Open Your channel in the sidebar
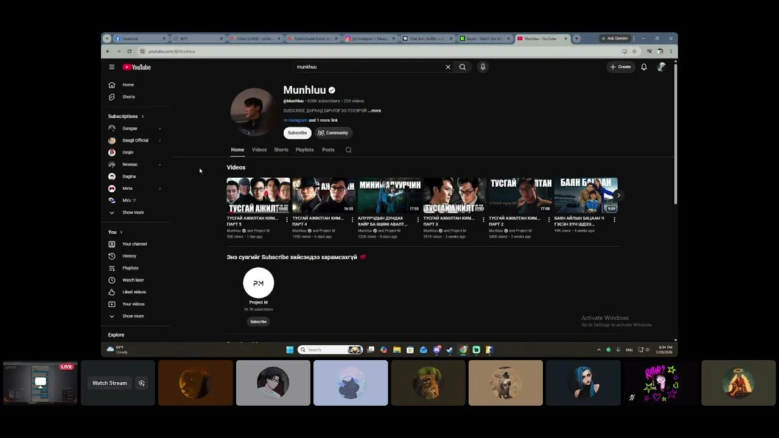This screenshot has height=438, width=779. point(135,244)
